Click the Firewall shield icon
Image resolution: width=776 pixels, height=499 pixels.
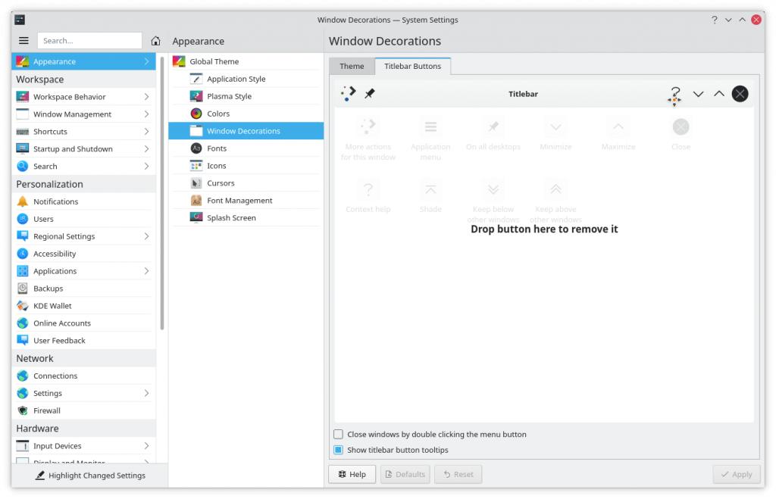tap(23, 410)
